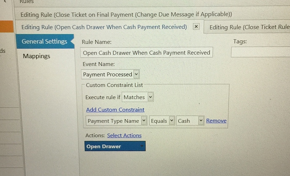Switch to Close Ticket on Final Payment tab
The height and width of the screenshot is (176, 290).
[x=126, y=14]
